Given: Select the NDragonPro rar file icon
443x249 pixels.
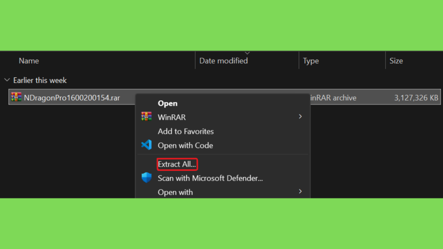Looking at the screenshot, I should [16, 97].
